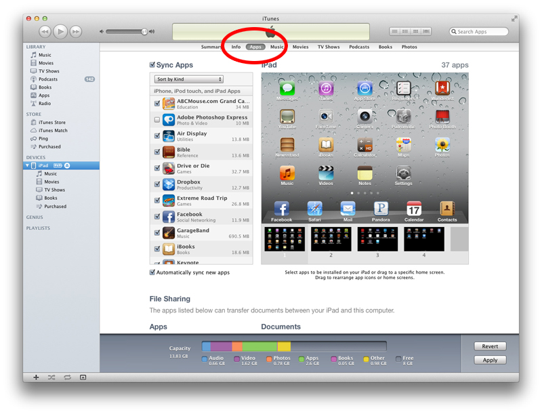Viewport: 542px width, 414px height.
Task: Uncheck the Dropbox app checkbox
Action: (x=157, y=184)
